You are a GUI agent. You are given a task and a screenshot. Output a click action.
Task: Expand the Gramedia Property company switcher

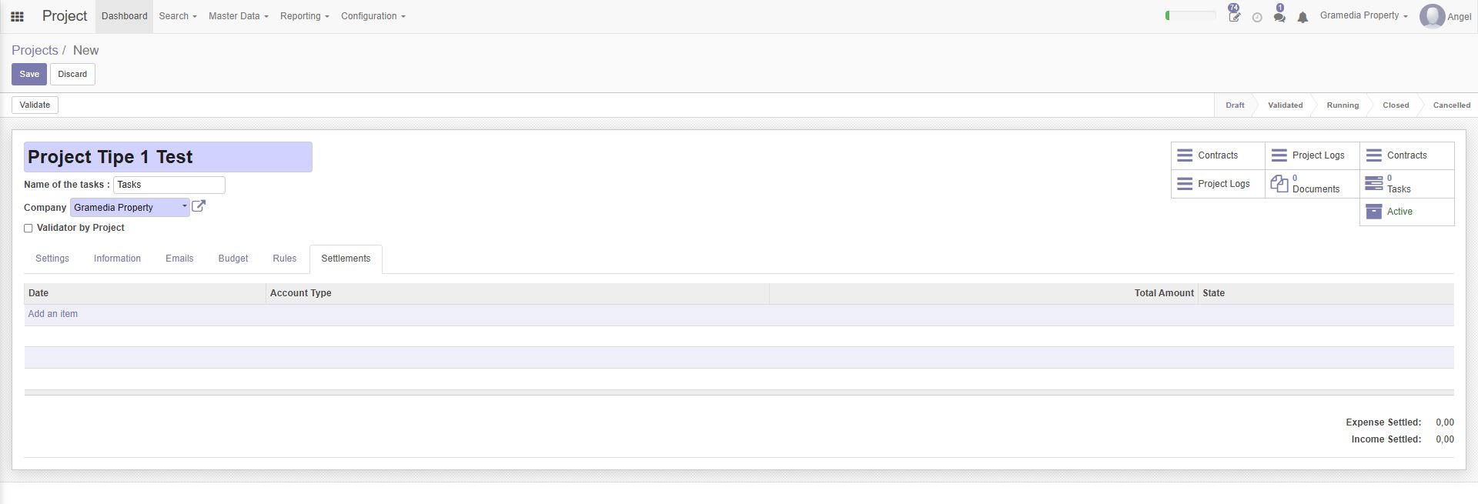coord(1363,15)
